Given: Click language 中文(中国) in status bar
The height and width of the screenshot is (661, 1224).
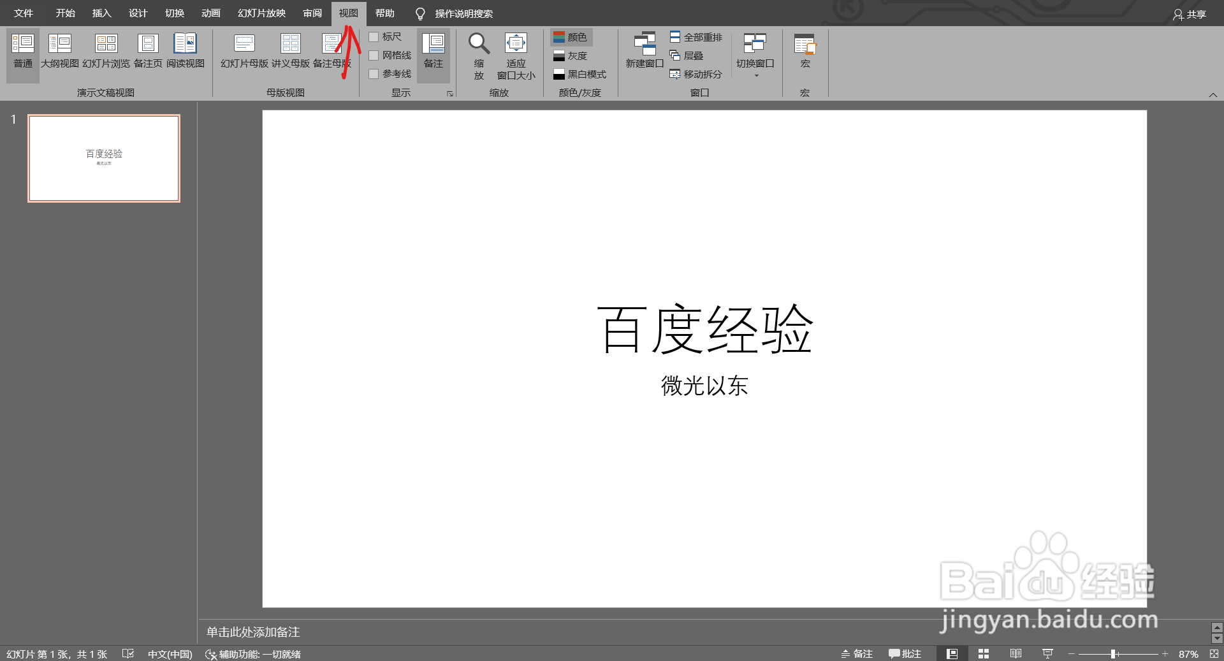Looking at the screenshot, I should (x=170, y=654).
